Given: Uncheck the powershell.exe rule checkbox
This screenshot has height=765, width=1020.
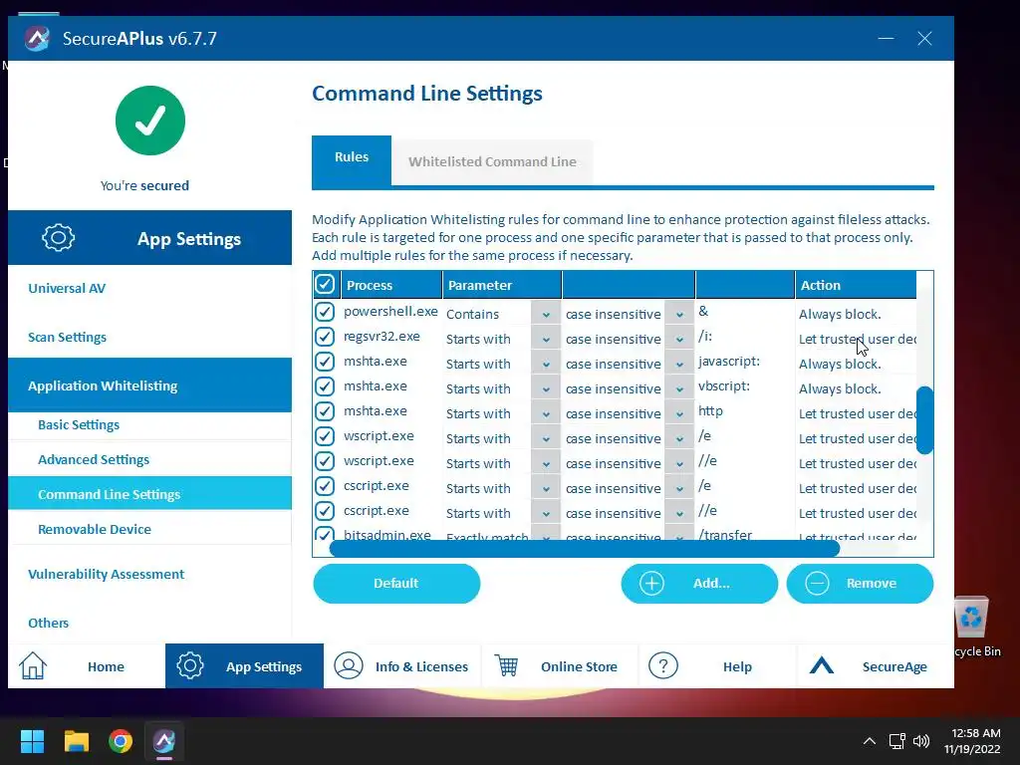Looking at the screenshot, I should click(325, 312).
